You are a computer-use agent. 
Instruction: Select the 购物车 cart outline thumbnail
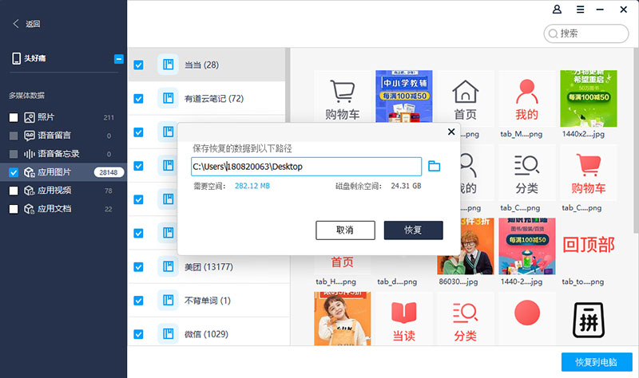pyautogui.click(x=343, y=96)
